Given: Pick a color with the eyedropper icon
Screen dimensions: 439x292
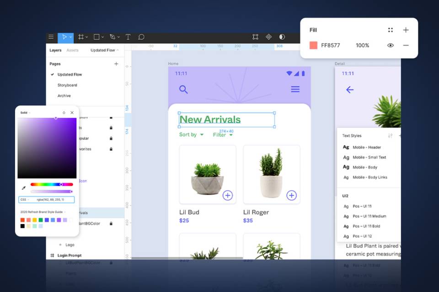Looking at the screenshot, I should (x=23, y=188).
